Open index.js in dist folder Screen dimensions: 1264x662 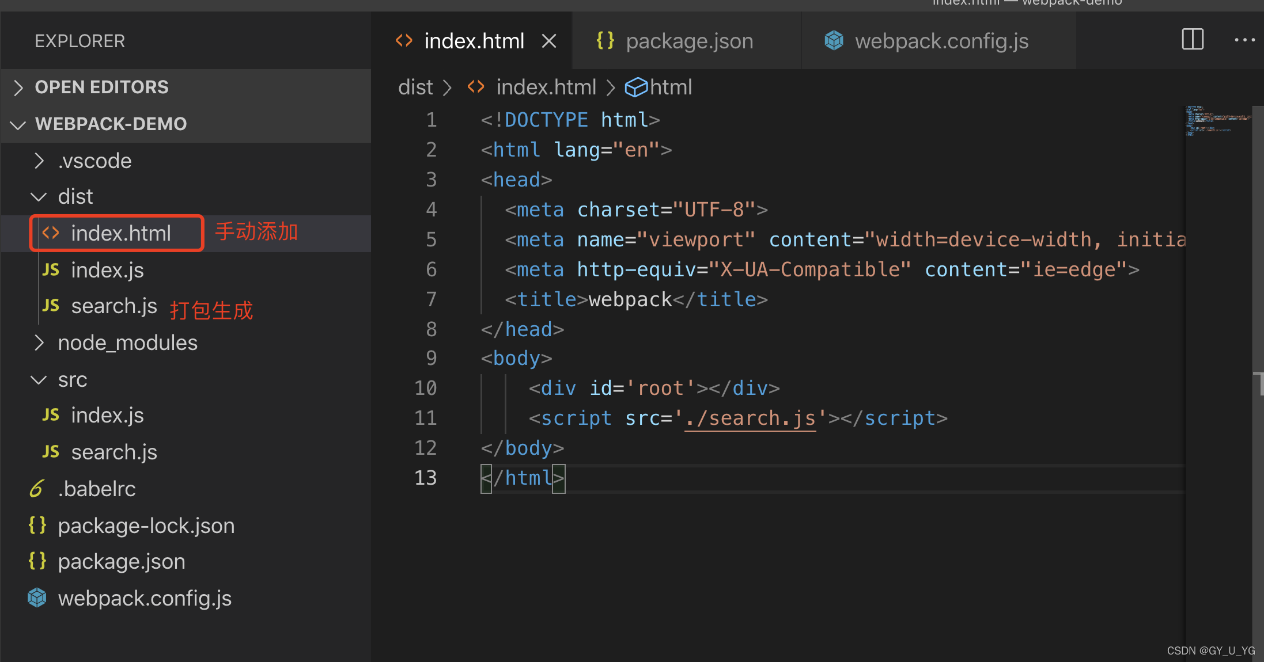coord(186,270)
